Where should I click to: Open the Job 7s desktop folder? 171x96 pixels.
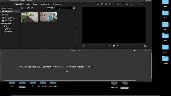[x=165, y=47]
